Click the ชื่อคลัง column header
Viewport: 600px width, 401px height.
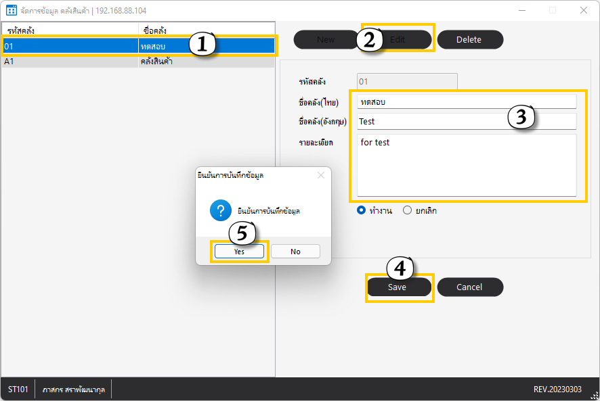(x=203, y=31)
